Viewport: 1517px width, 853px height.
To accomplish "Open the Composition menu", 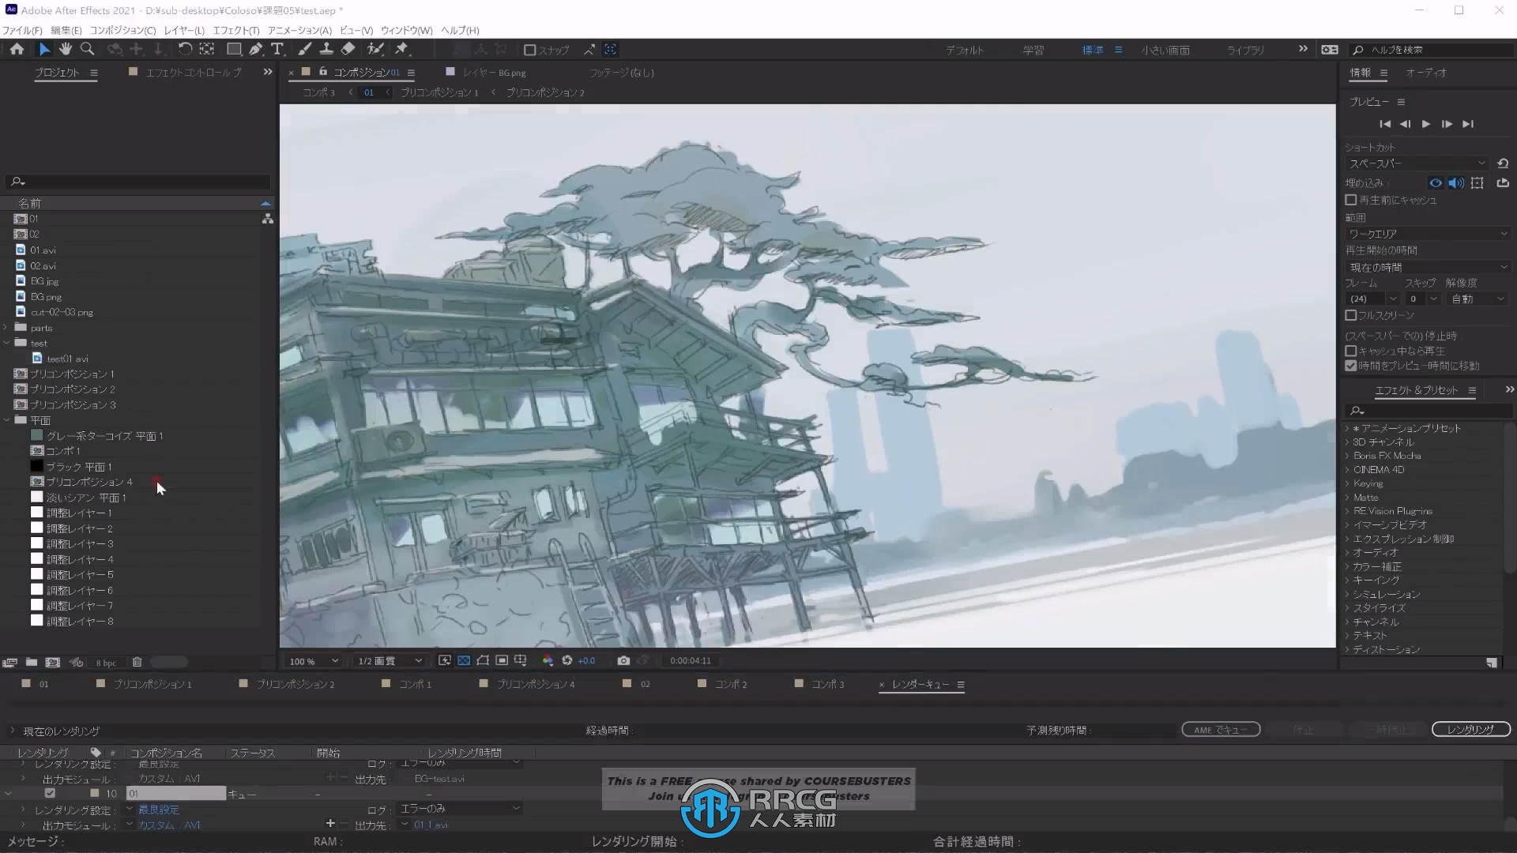I will [122, 30].
